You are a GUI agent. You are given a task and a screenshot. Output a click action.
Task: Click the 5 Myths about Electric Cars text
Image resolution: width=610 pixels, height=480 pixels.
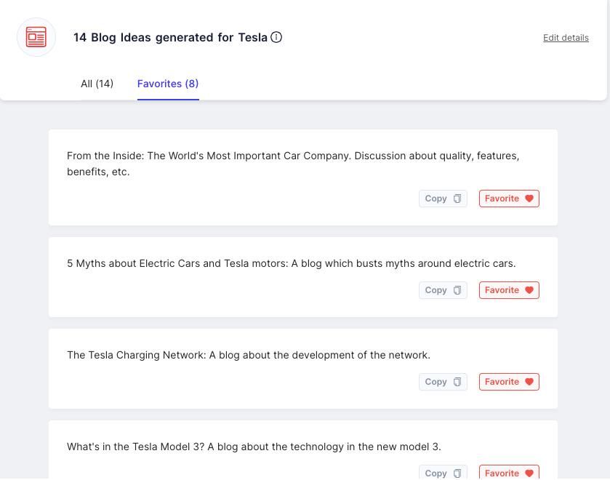(x=291, y=263)
